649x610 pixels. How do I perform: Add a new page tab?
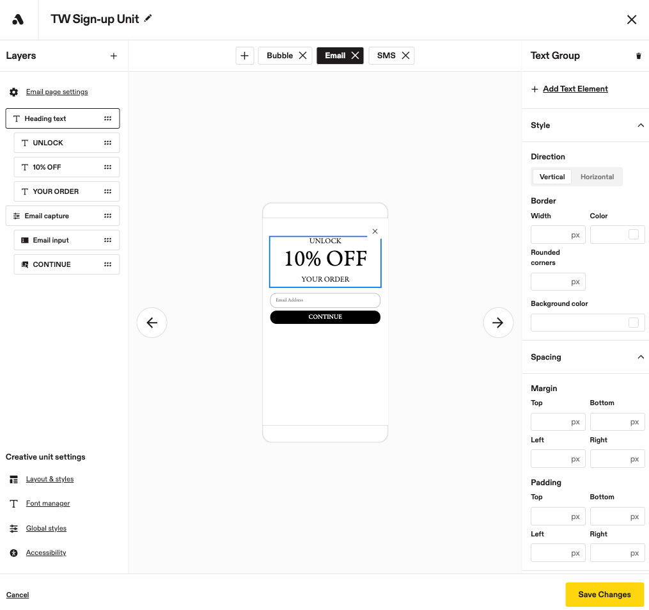pos(245,56)
